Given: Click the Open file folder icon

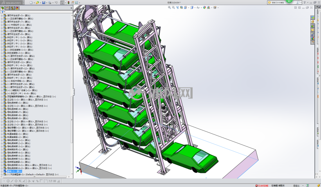Looking at the screenshot, I should pos(37,3).
